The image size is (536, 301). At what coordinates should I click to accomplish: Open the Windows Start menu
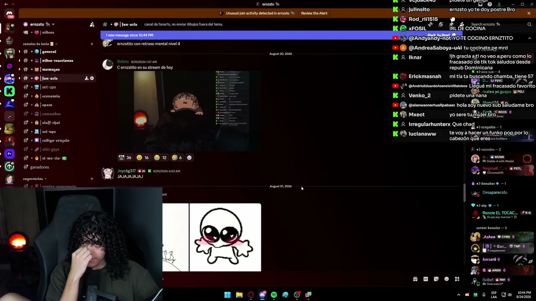coord(227,295)
